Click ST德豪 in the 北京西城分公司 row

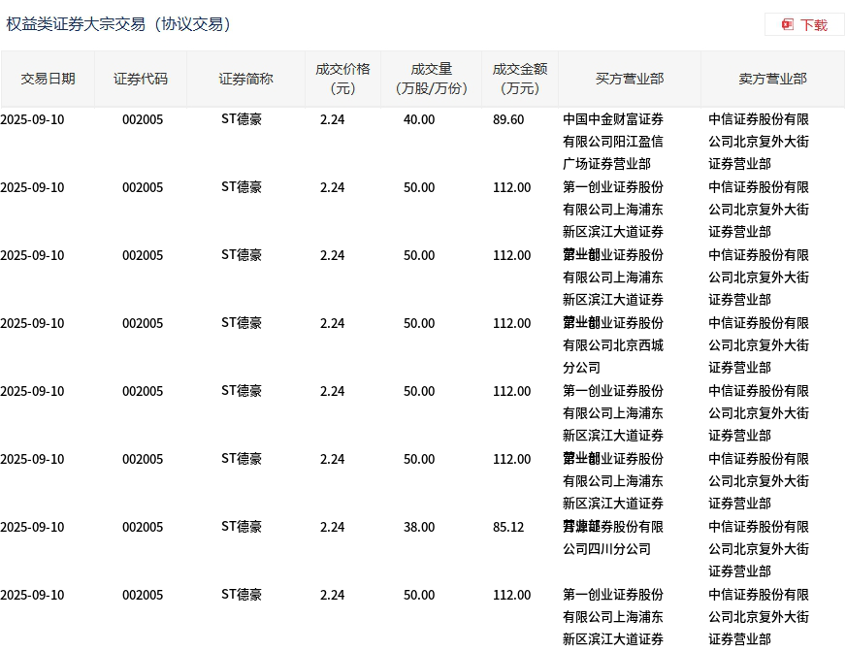pos(242,323)
